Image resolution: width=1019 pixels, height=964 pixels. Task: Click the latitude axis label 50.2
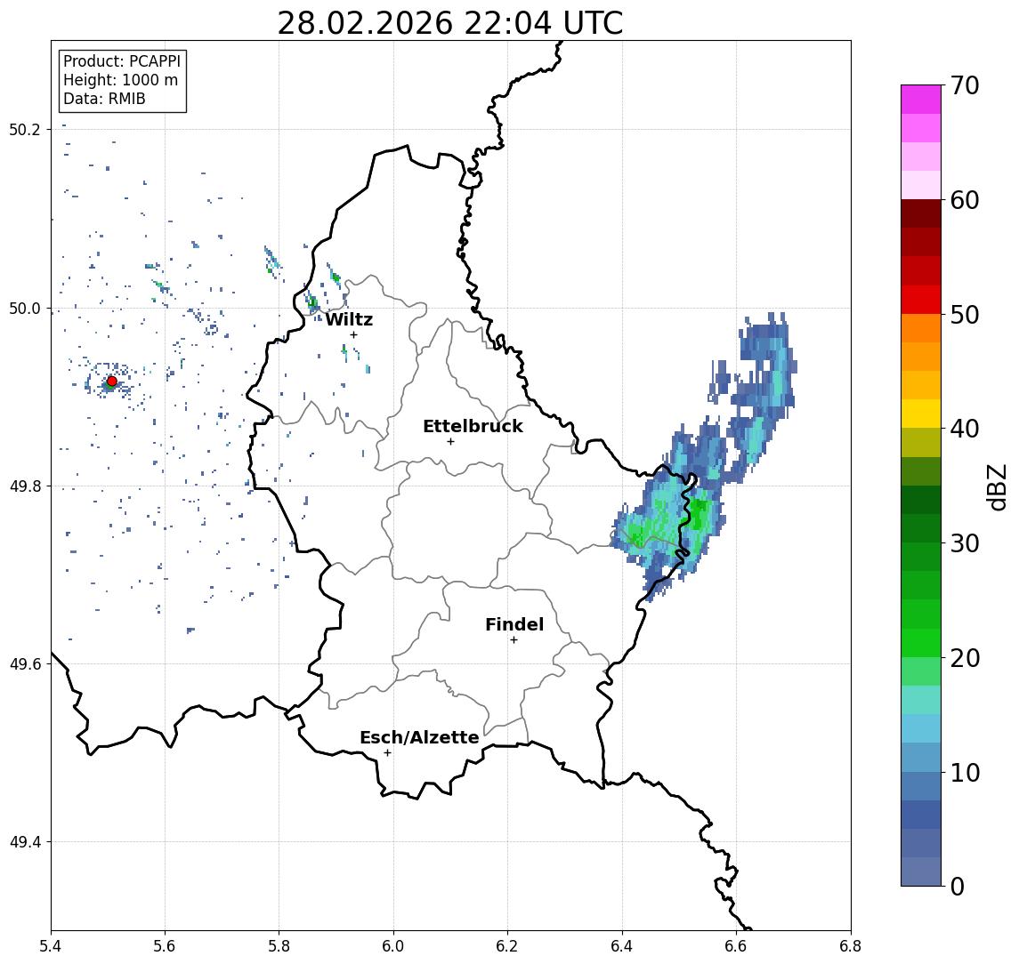click(25, 129)
